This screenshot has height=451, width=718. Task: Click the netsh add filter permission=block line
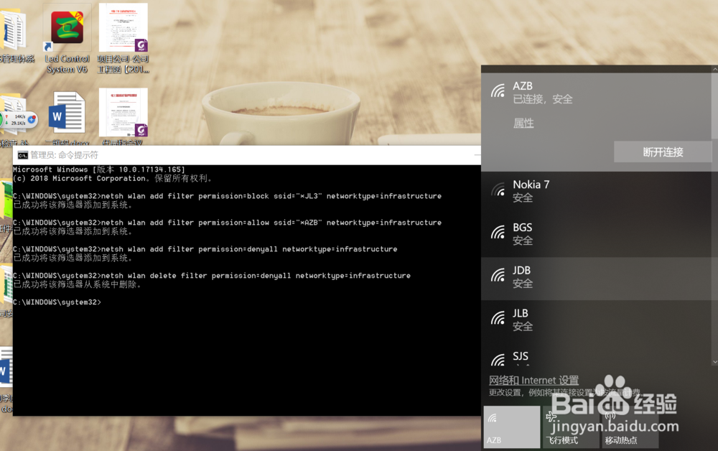click(x=227, y=196)
